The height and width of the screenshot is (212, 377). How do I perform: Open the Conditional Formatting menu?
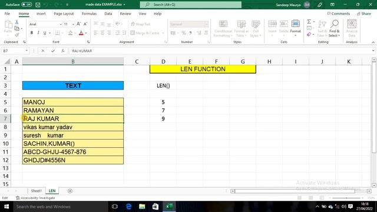223,29
